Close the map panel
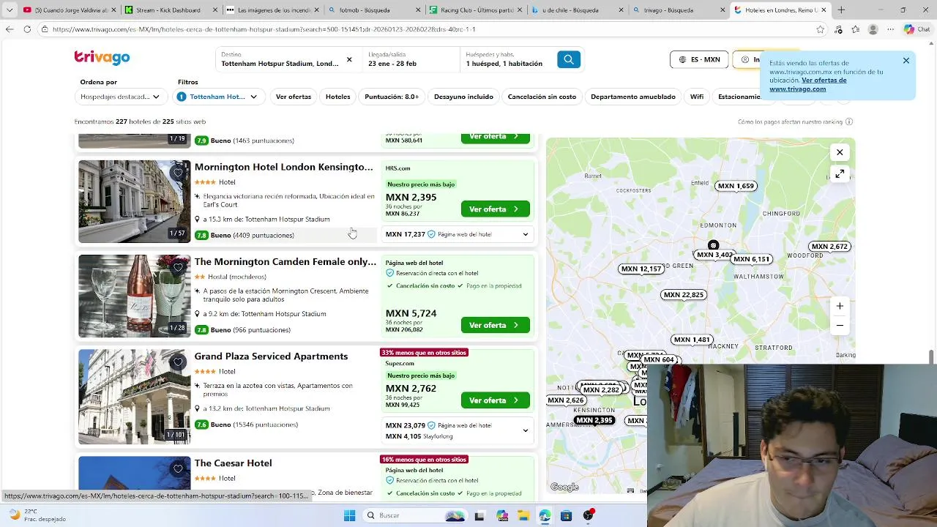This screenshot has width=937, height=527. pos(840,152)
